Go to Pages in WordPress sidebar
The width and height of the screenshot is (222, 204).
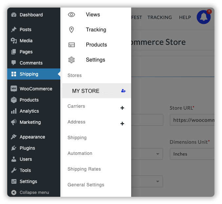(26, 52)
